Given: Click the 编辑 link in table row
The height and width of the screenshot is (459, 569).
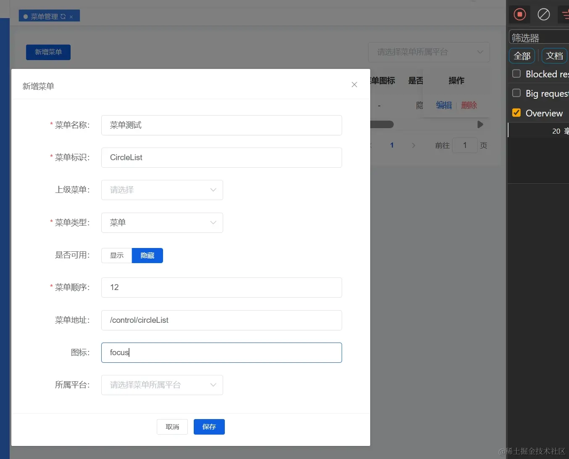Looking at the screenshot, I should (444, 105).
